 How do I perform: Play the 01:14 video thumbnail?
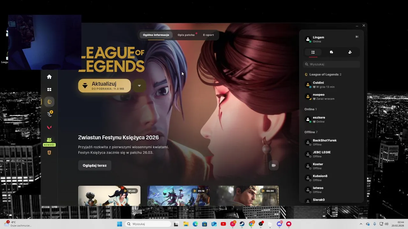178,196
